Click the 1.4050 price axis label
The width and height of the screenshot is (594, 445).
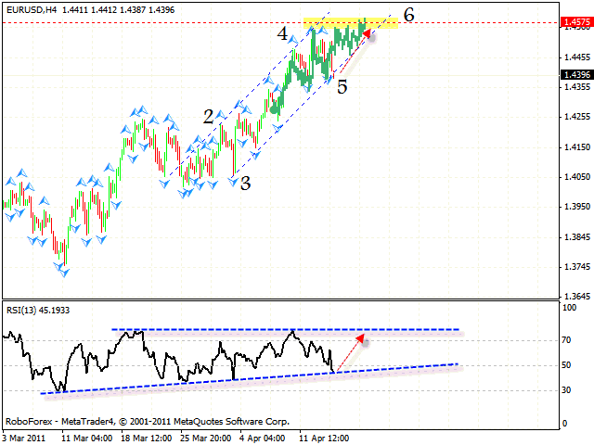[574, 176]
